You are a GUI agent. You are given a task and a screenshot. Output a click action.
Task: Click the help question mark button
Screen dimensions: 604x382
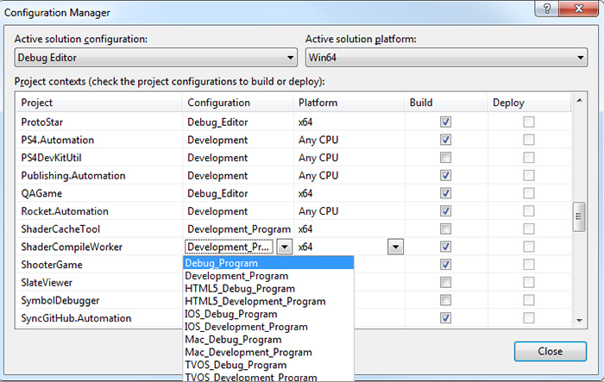click(546, 9)
